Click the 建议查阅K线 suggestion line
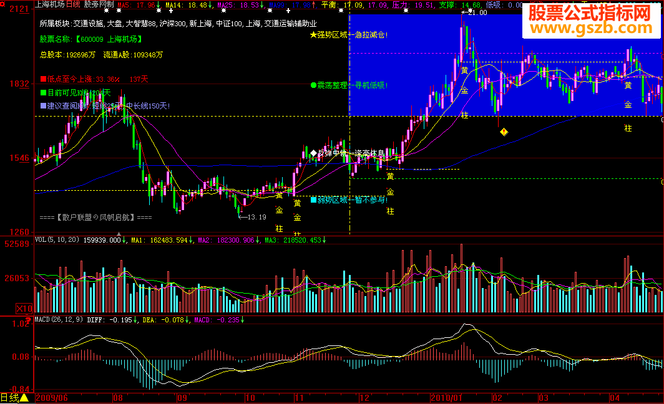Screen dimensions: 664x404 [x=105, y=106]
